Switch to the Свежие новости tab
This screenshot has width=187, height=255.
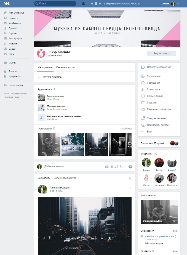(x=65, y=67)
